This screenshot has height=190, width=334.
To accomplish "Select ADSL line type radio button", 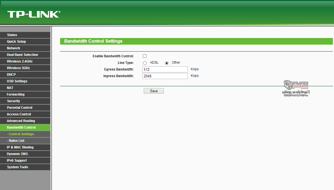I will tap(145, 63).
